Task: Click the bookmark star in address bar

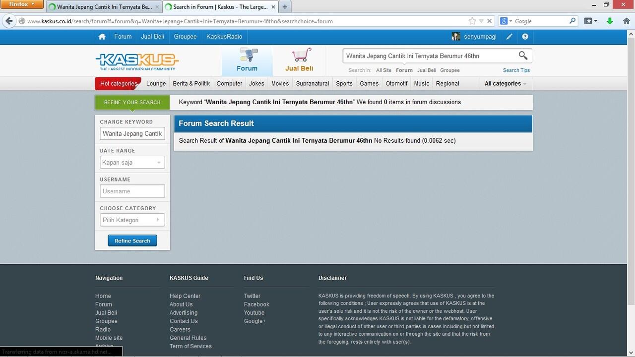Action: pyautogui.click(x=472, y=21)
